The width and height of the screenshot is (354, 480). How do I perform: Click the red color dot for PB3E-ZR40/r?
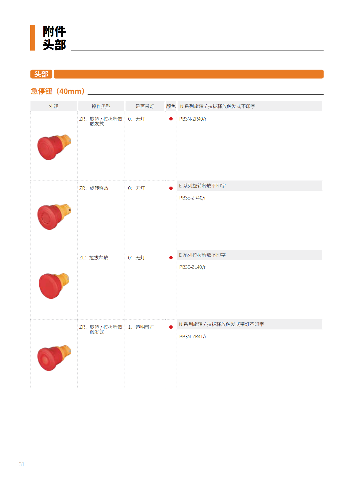[x=171, y=188]
